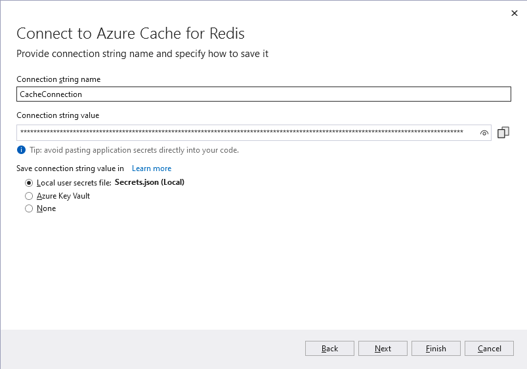The width and height of the screenshot is (527, 369).
Task: Copy the connection string value
Action: [503, 132]
